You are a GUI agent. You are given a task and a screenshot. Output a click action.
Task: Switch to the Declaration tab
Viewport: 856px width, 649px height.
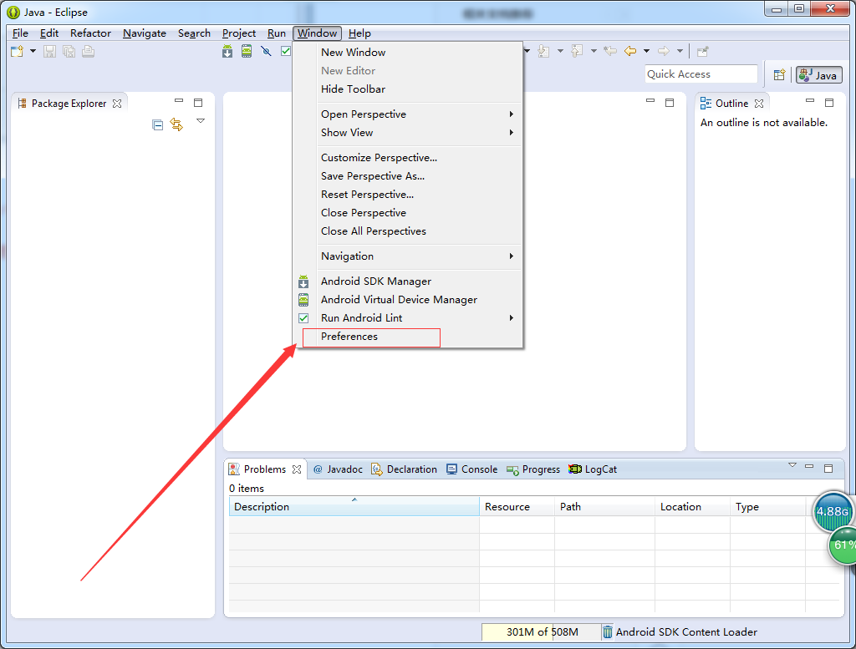coord(405,469)
